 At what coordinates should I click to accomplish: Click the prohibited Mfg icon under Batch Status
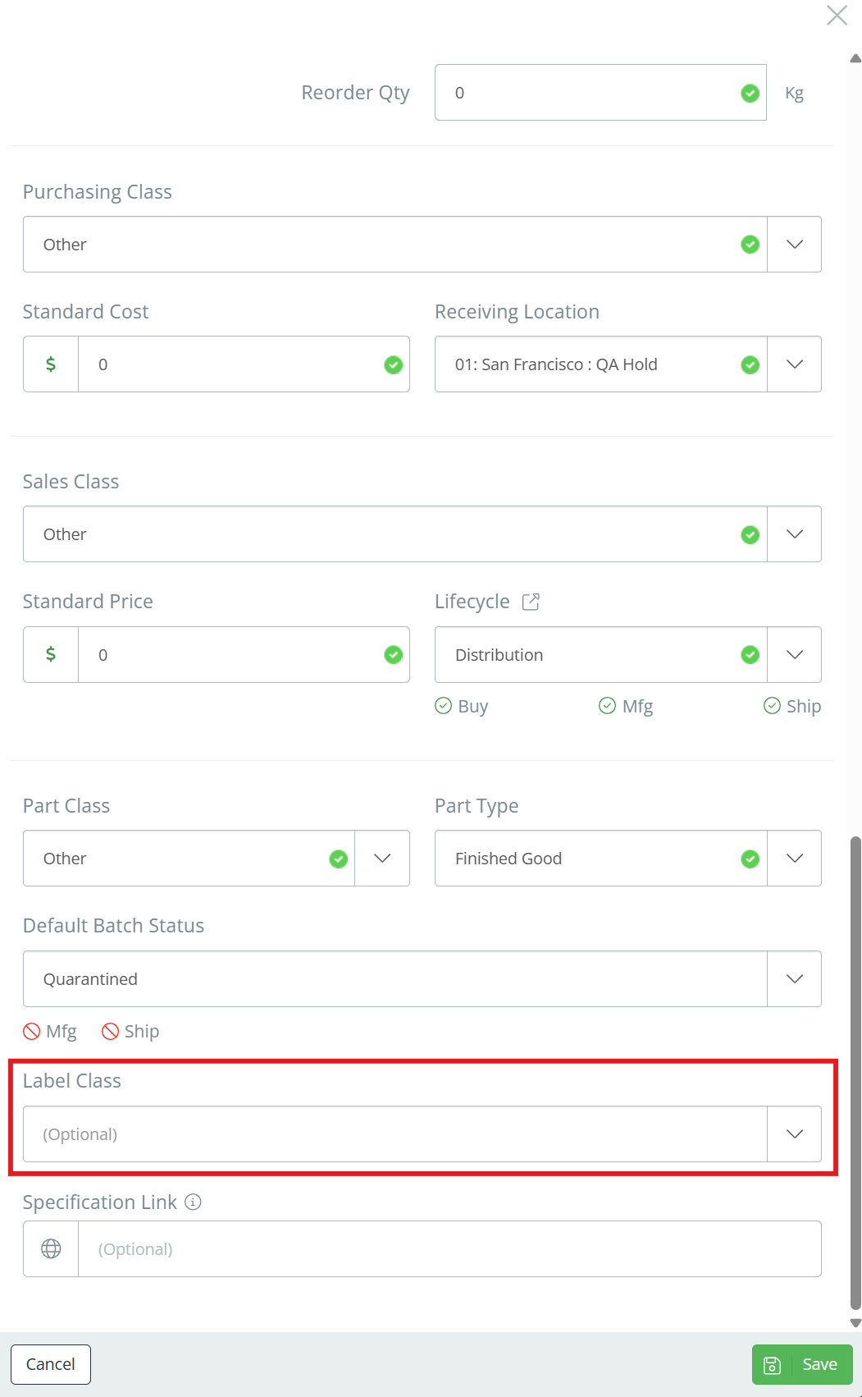32,1031
